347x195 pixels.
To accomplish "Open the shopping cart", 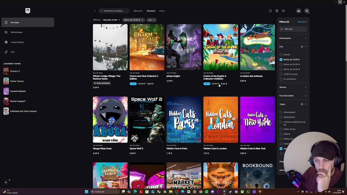I will point(283,11).
